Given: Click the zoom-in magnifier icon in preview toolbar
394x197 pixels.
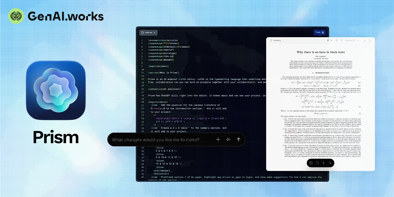Looking at the screenshot, I should pos(337,40).
